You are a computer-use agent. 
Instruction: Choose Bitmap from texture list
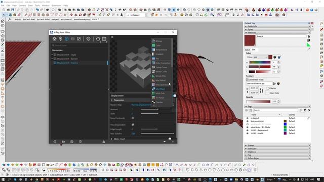158,41
